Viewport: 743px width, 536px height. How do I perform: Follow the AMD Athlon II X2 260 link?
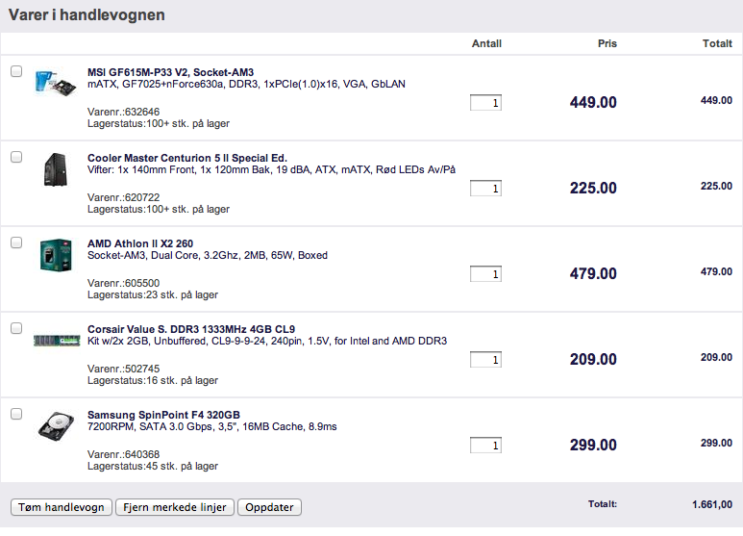pos(140,243)
